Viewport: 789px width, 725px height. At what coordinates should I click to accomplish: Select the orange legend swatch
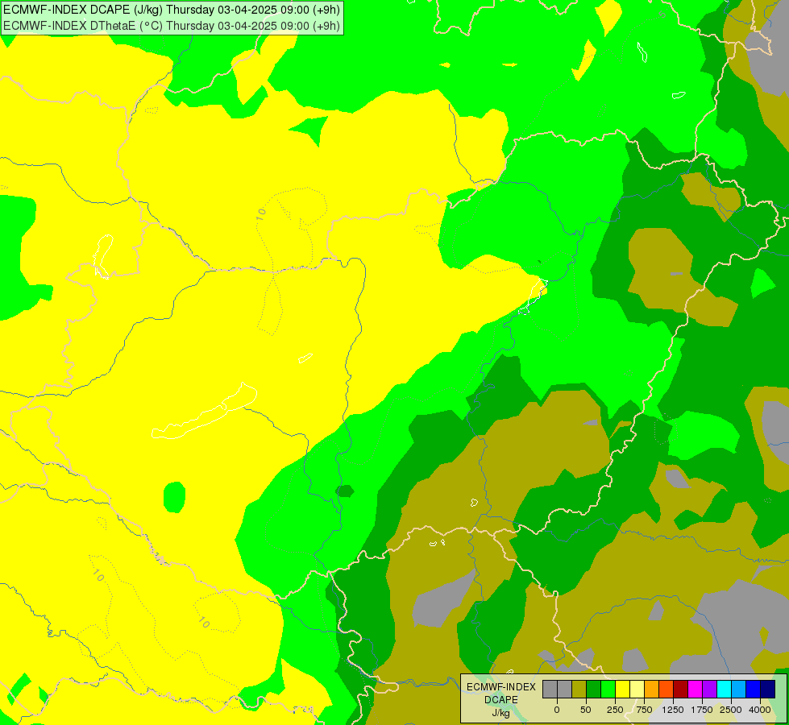tap(652, 689)
